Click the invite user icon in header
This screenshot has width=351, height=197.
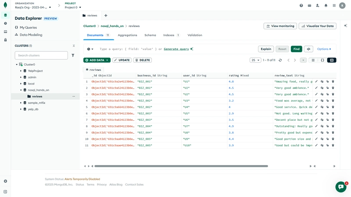(x=318, y=6)
